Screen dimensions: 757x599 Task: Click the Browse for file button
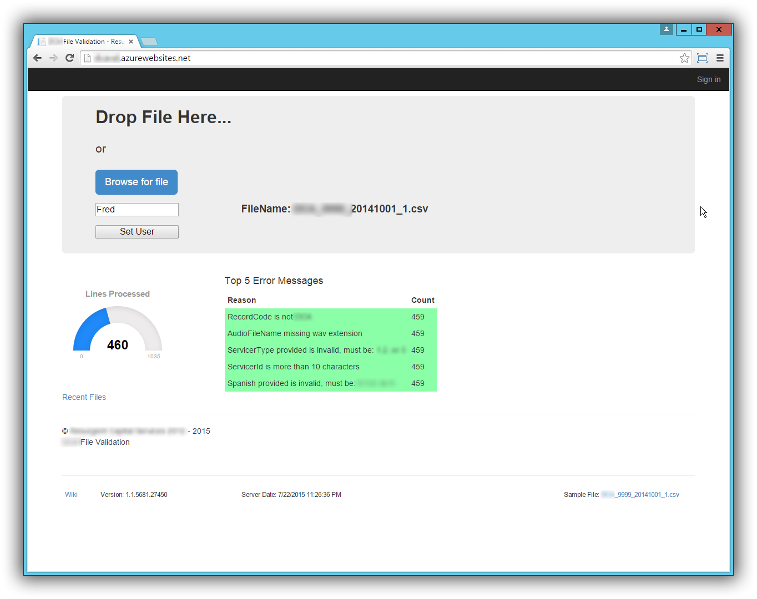137,182
